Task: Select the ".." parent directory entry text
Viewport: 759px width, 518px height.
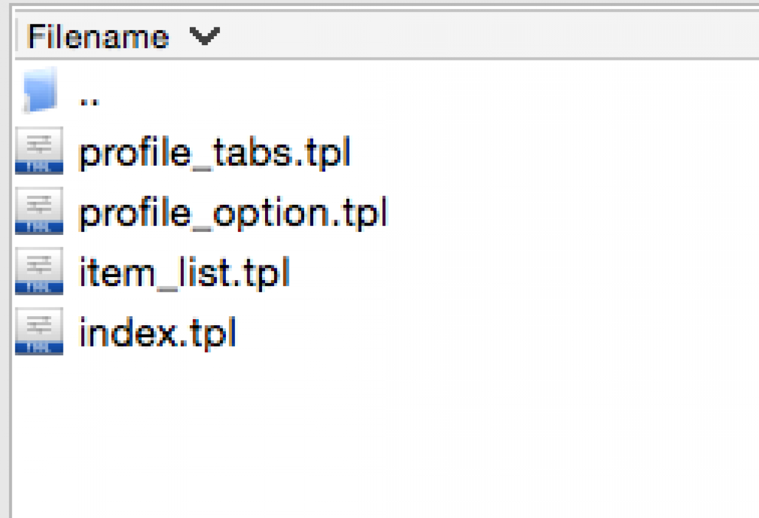Action: coord(89,98)
